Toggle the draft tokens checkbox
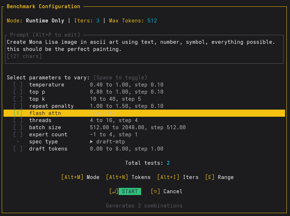Viewport: 290px width, 216px height. (x=18, y=149)
